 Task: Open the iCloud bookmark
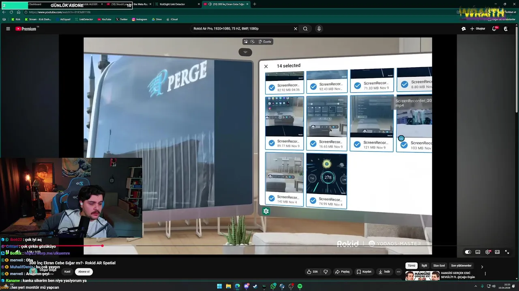pos(172,19)
